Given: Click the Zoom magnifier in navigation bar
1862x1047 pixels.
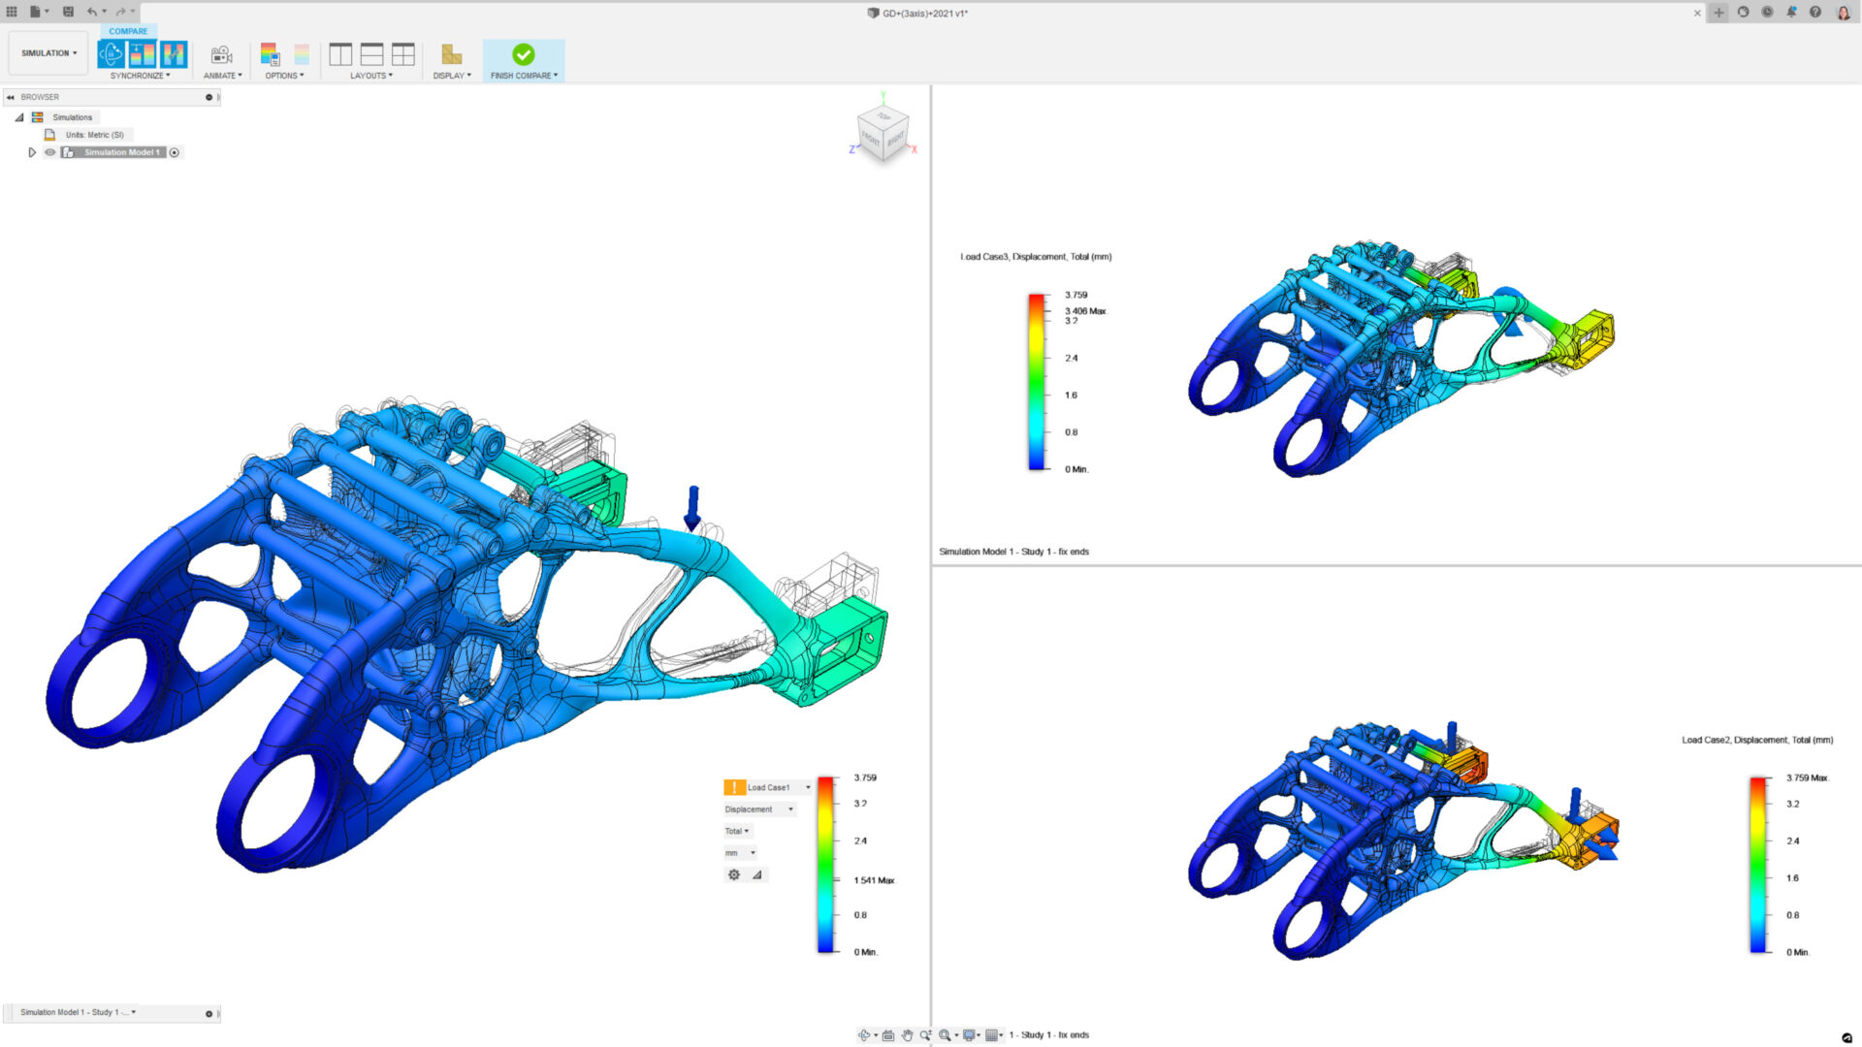Looking at the screenshot, I should point(926,1034).
